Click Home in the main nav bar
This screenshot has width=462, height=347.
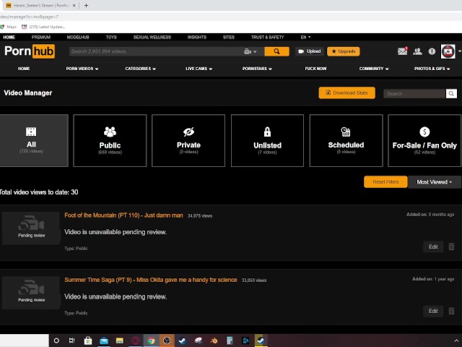pos(24,69)
